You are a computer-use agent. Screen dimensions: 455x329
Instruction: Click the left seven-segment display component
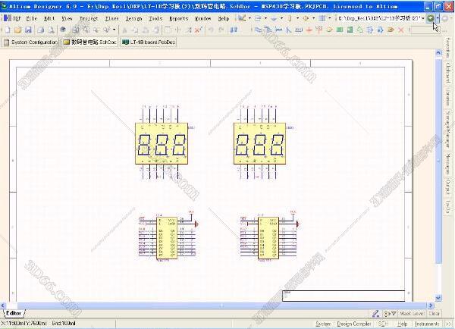coord(160,144)
